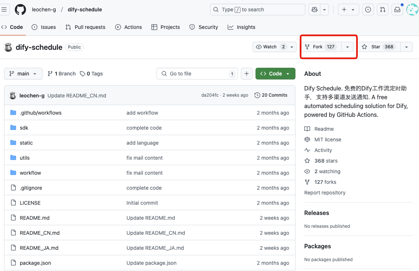
Task: Open the hamburger navigation menu
Action: click(x=4, y=10)
